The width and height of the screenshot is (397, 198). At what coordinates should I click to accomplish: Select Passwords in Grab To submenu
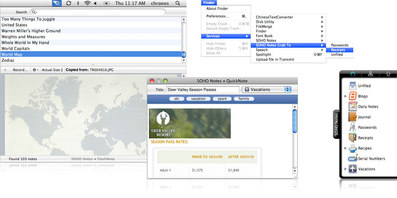[339, 45]
